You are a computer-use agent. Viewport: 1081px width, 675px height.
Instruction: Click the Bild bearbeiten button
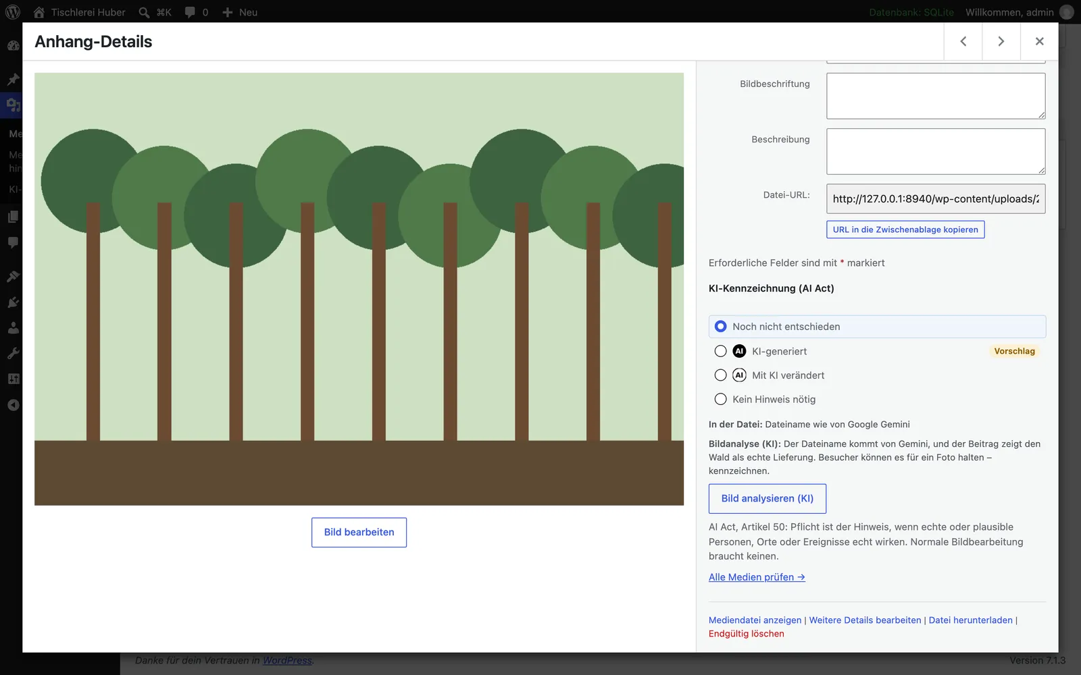click(x=359, y=533)
